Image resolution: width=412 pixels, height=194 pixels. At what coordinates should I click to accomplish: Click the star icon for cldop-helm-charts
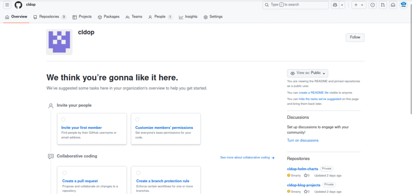[x=306, y=176]
